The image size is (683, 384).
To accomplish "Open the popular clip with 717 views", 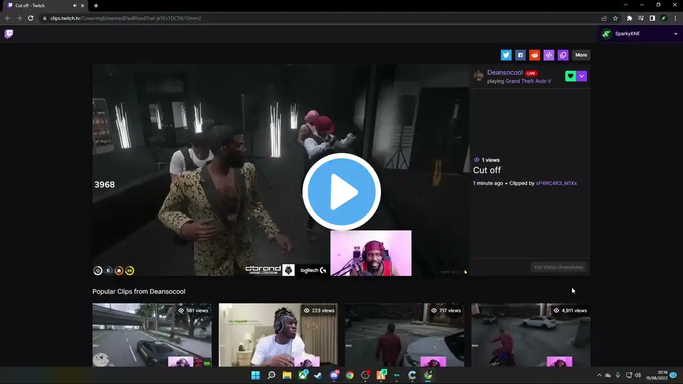I will coord(404,335).
